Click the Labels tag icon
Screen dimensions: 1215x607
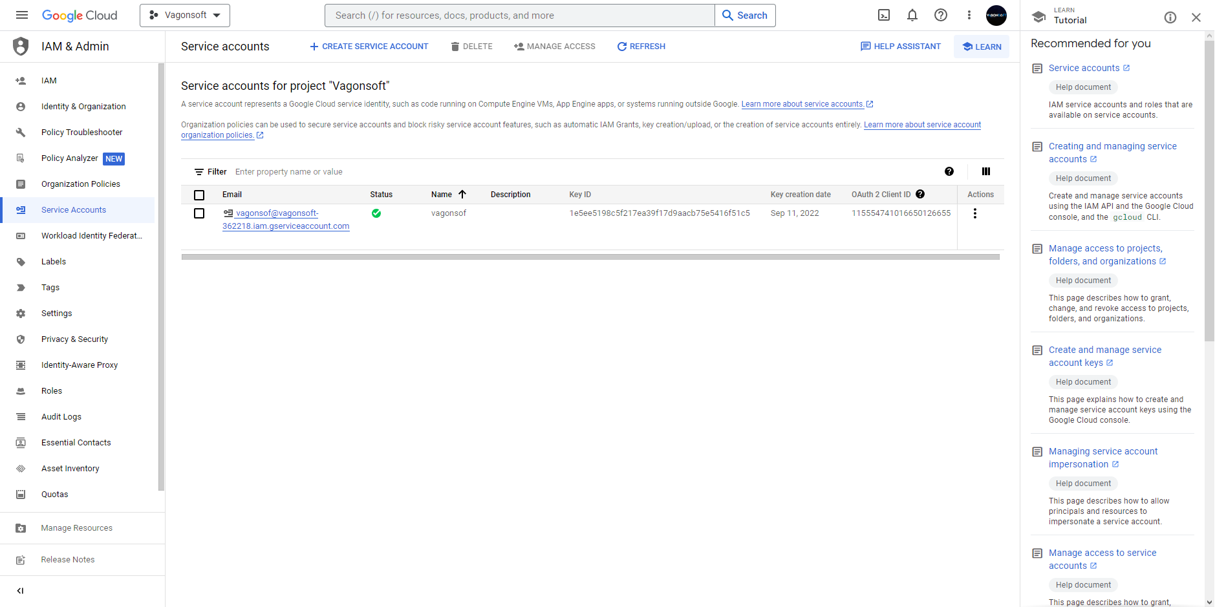(x=21, y=262)
